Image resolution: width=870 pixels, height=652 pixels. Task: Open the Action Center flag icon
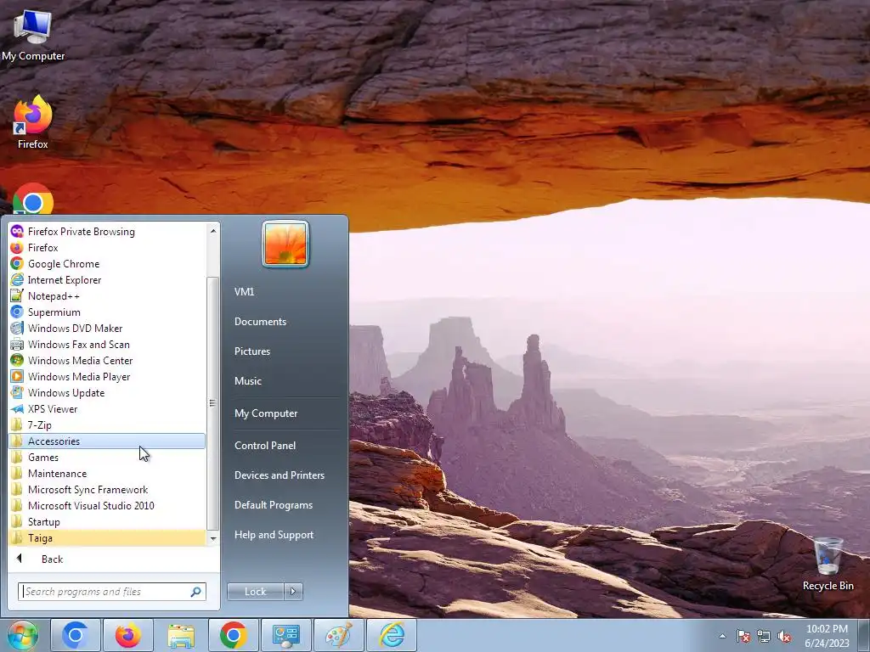[743, 636]
